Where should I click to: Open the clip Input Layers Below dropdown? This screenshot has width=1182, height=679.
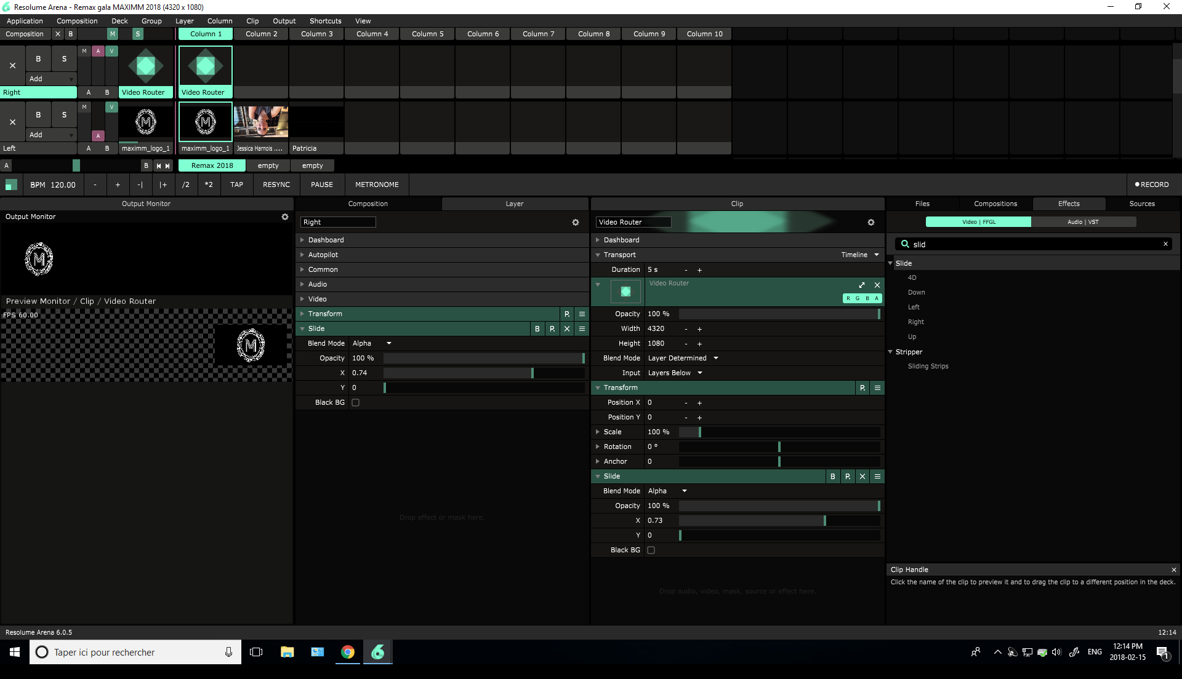pyautogui.click(x=675, y=373)
